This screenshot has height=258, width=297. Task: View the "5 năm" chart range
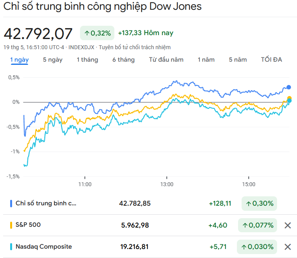(238, 60)
